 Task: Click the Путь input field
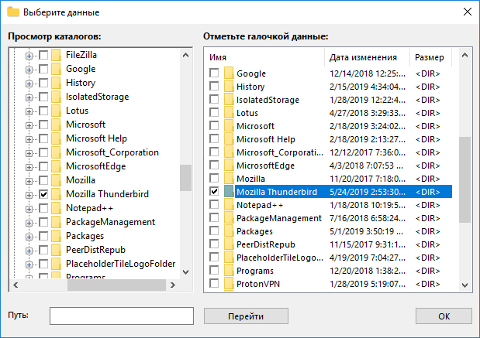tap(122, 316)
